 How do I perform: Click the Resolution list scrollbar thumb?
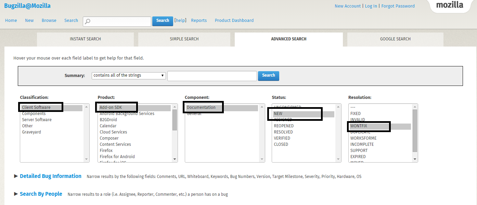tap(415, 130)
